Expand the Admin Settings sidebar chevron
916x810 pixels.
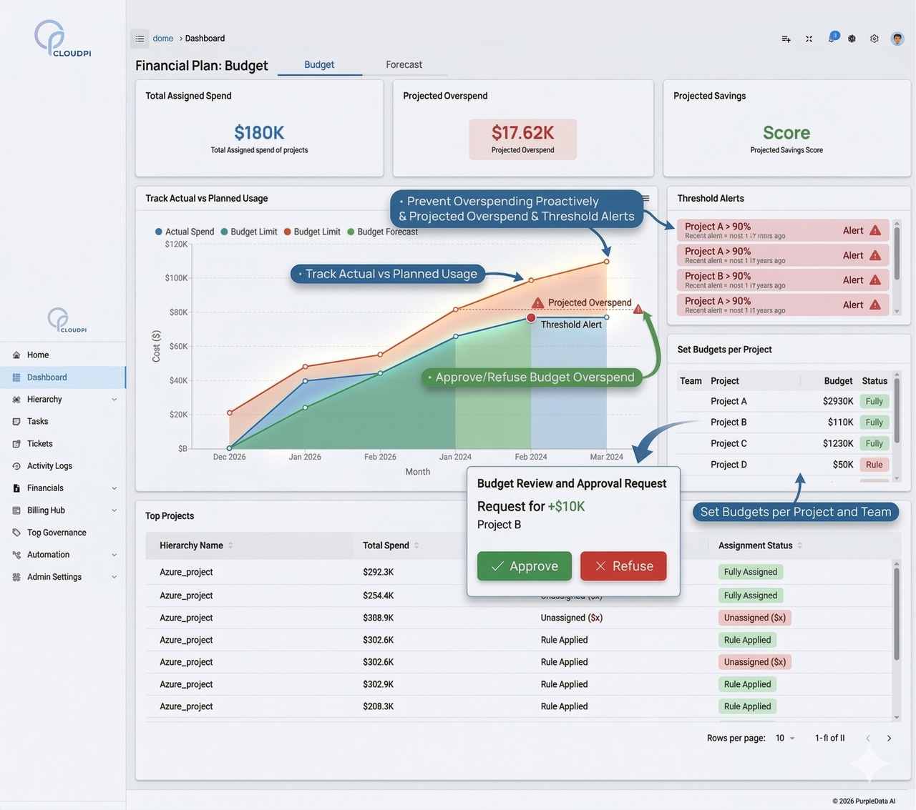114,577
